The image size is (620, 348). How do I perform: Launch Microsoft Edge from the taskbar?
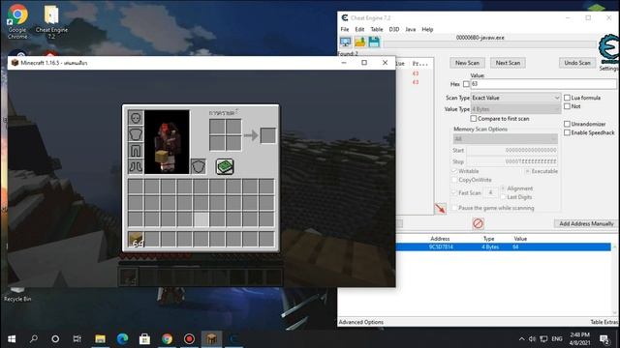point(123,339)
